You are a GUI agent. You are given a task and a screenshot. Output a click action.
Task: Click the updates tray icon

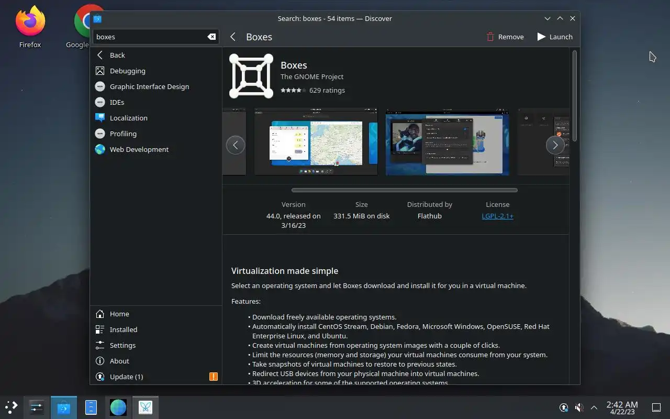(564, 407)
